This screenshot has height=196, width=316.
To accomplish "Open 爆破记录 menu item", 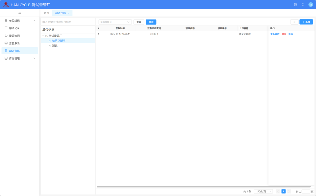I will pos(19,28).
